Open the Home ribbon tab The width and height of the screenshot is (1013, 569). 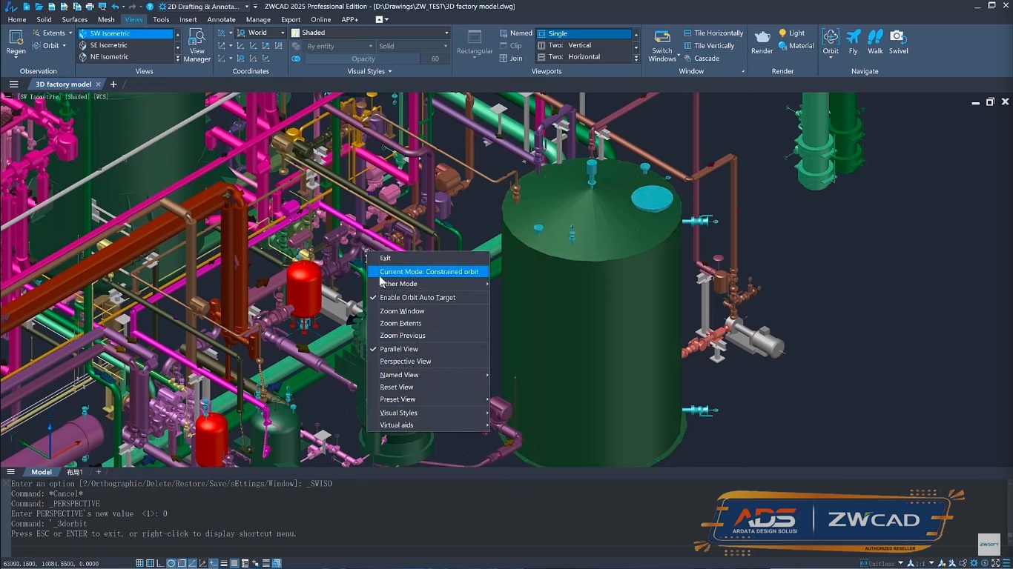17,20
